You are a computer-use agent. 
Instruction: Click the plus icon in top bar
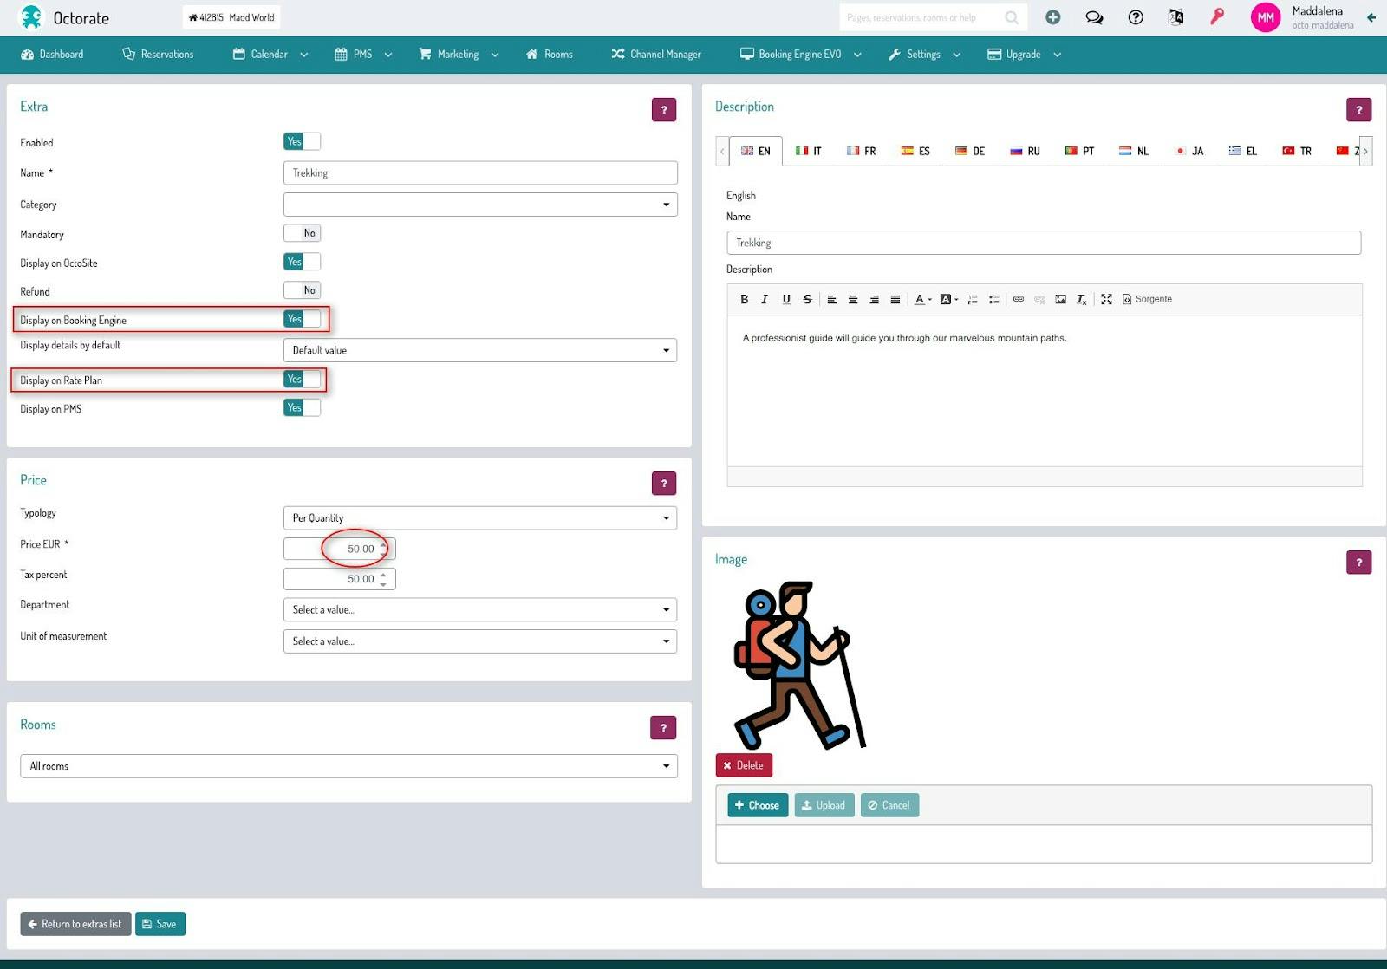pos(1053,17)
